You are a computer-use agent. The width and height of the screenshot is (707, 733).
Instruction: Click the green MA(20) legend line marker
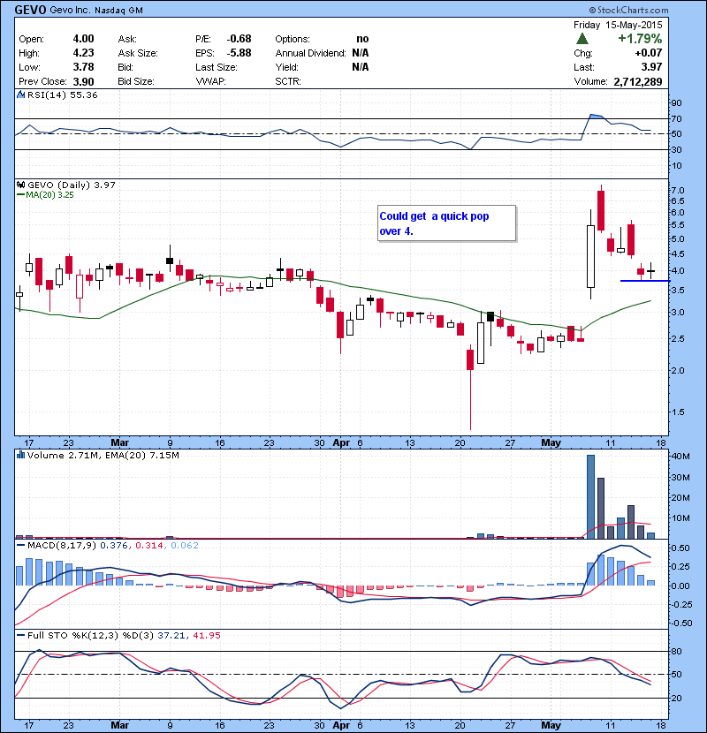click(20, 195)
